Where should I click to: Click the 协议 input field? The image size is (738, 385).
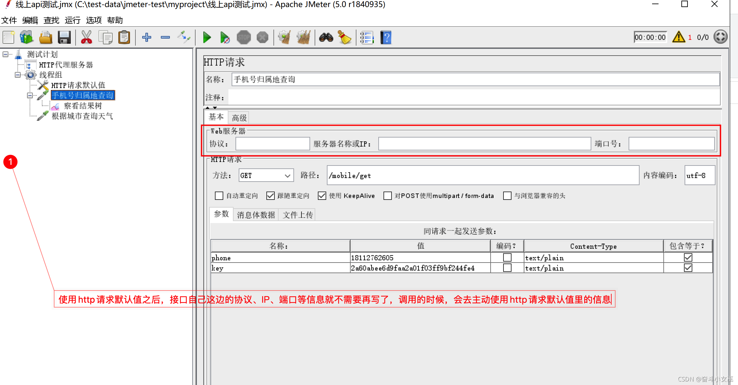[272, 144]
